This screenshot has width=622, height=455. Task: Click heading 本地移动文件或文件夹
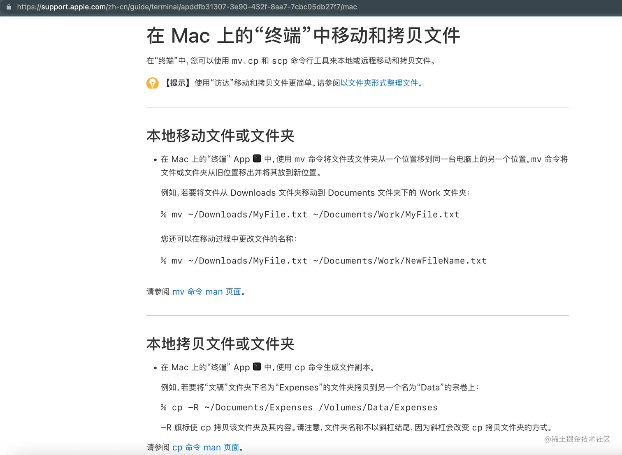[220, 136]
